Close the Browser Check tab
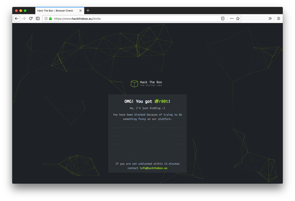This screenshot has height=201, width=295. [80, 11]
